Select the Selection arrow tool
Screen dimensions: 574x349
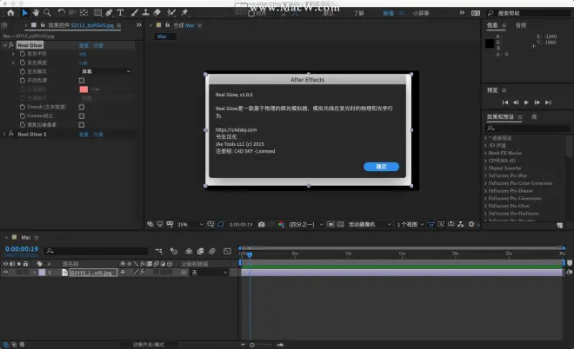(x=24, y=13)
